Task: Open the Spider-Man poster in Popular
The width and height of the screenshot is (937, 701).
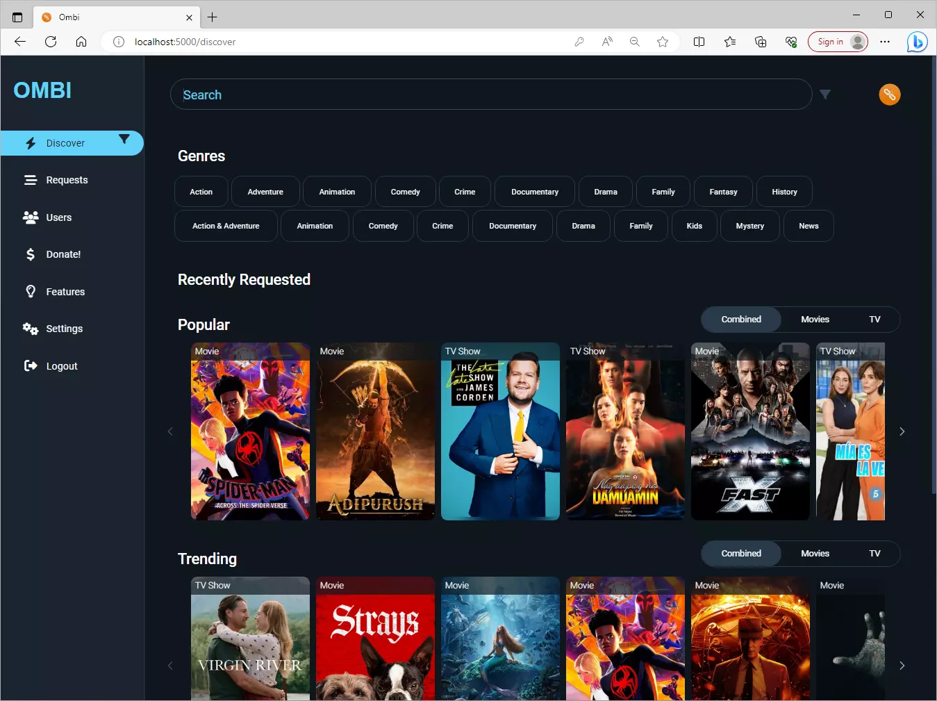Action: 251,431
